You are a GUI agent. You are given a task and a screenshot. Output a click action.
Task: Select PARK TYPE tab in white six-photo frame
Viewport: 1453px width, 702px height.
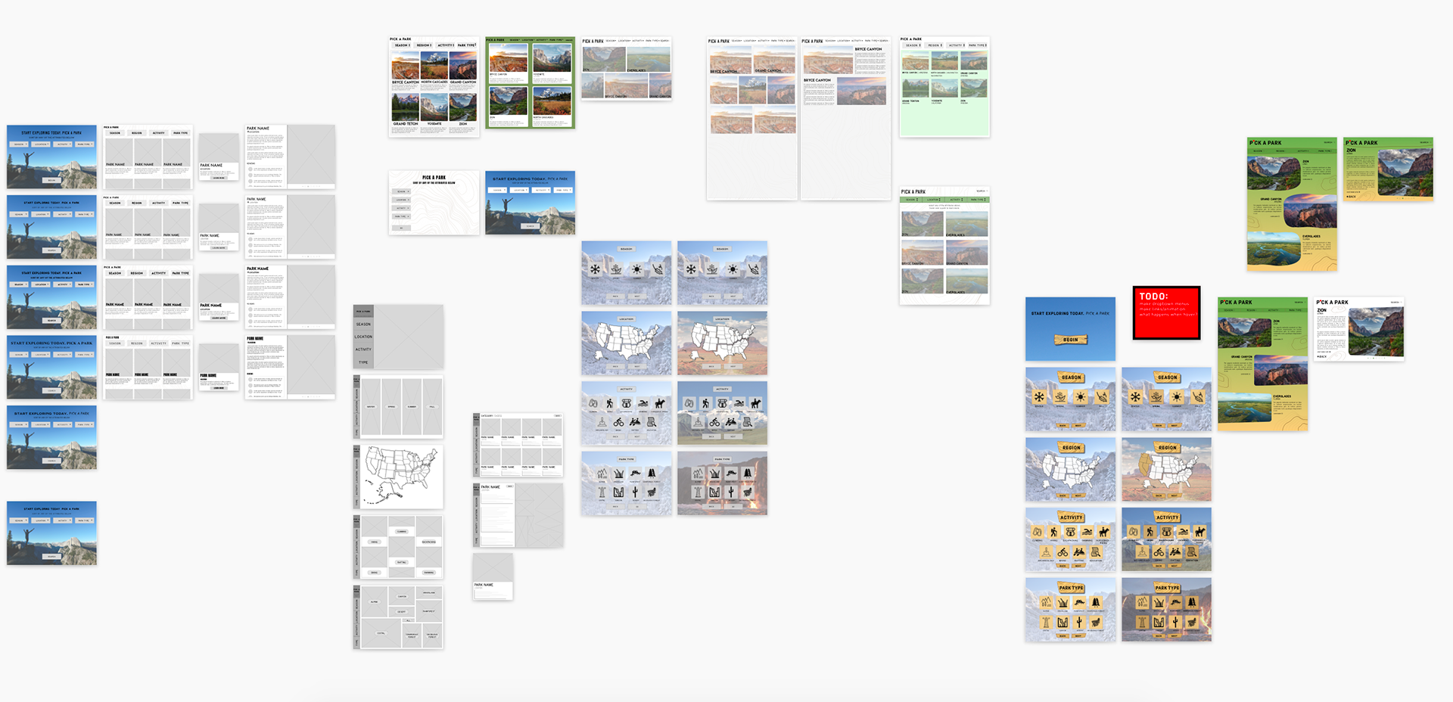coord(467,45)
